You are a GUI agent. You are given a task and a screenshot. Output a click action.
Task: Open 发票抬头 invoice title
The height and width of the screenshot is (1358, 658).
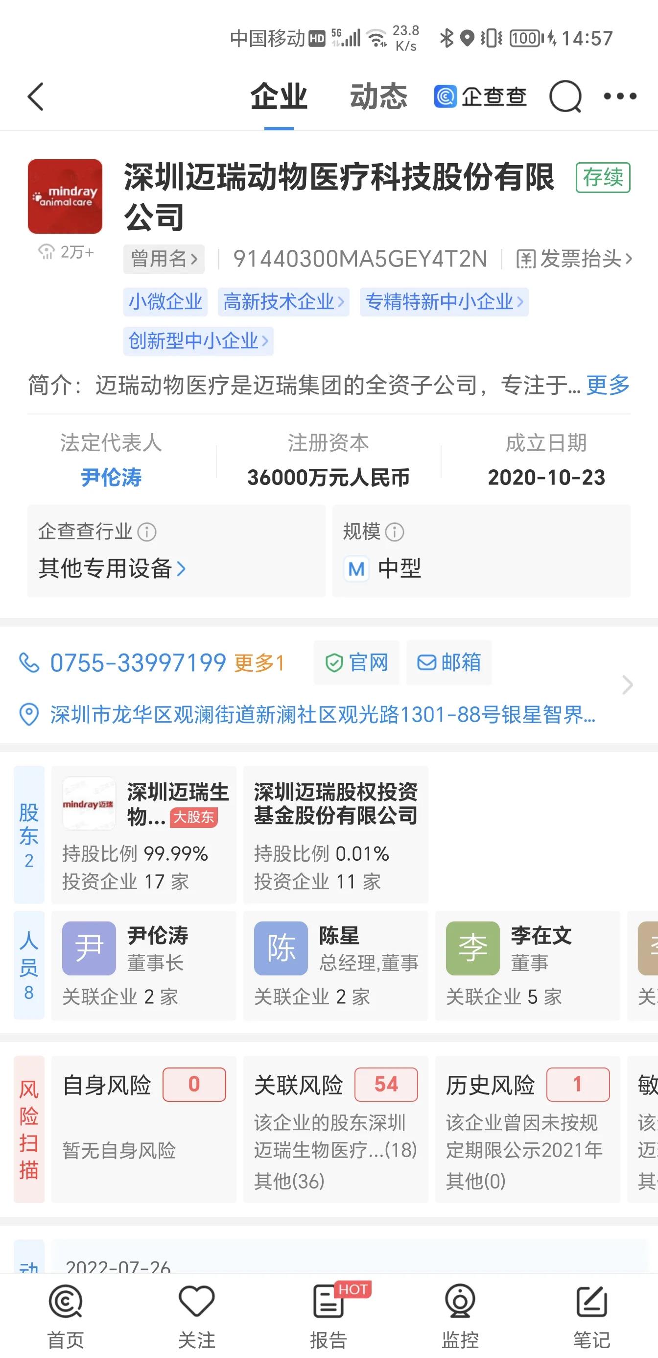click(x=574, y=259)
